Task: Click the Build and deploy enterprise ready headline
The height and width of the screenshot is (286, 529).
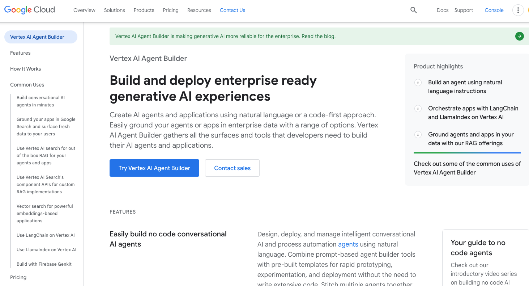Action: click(213, 88)
